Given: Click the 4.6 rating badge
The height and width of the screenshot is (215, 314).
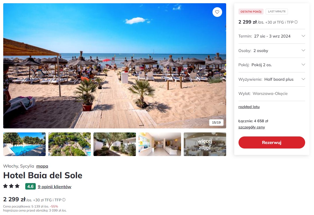Looking at the screenshot, I should pos(30,186).
